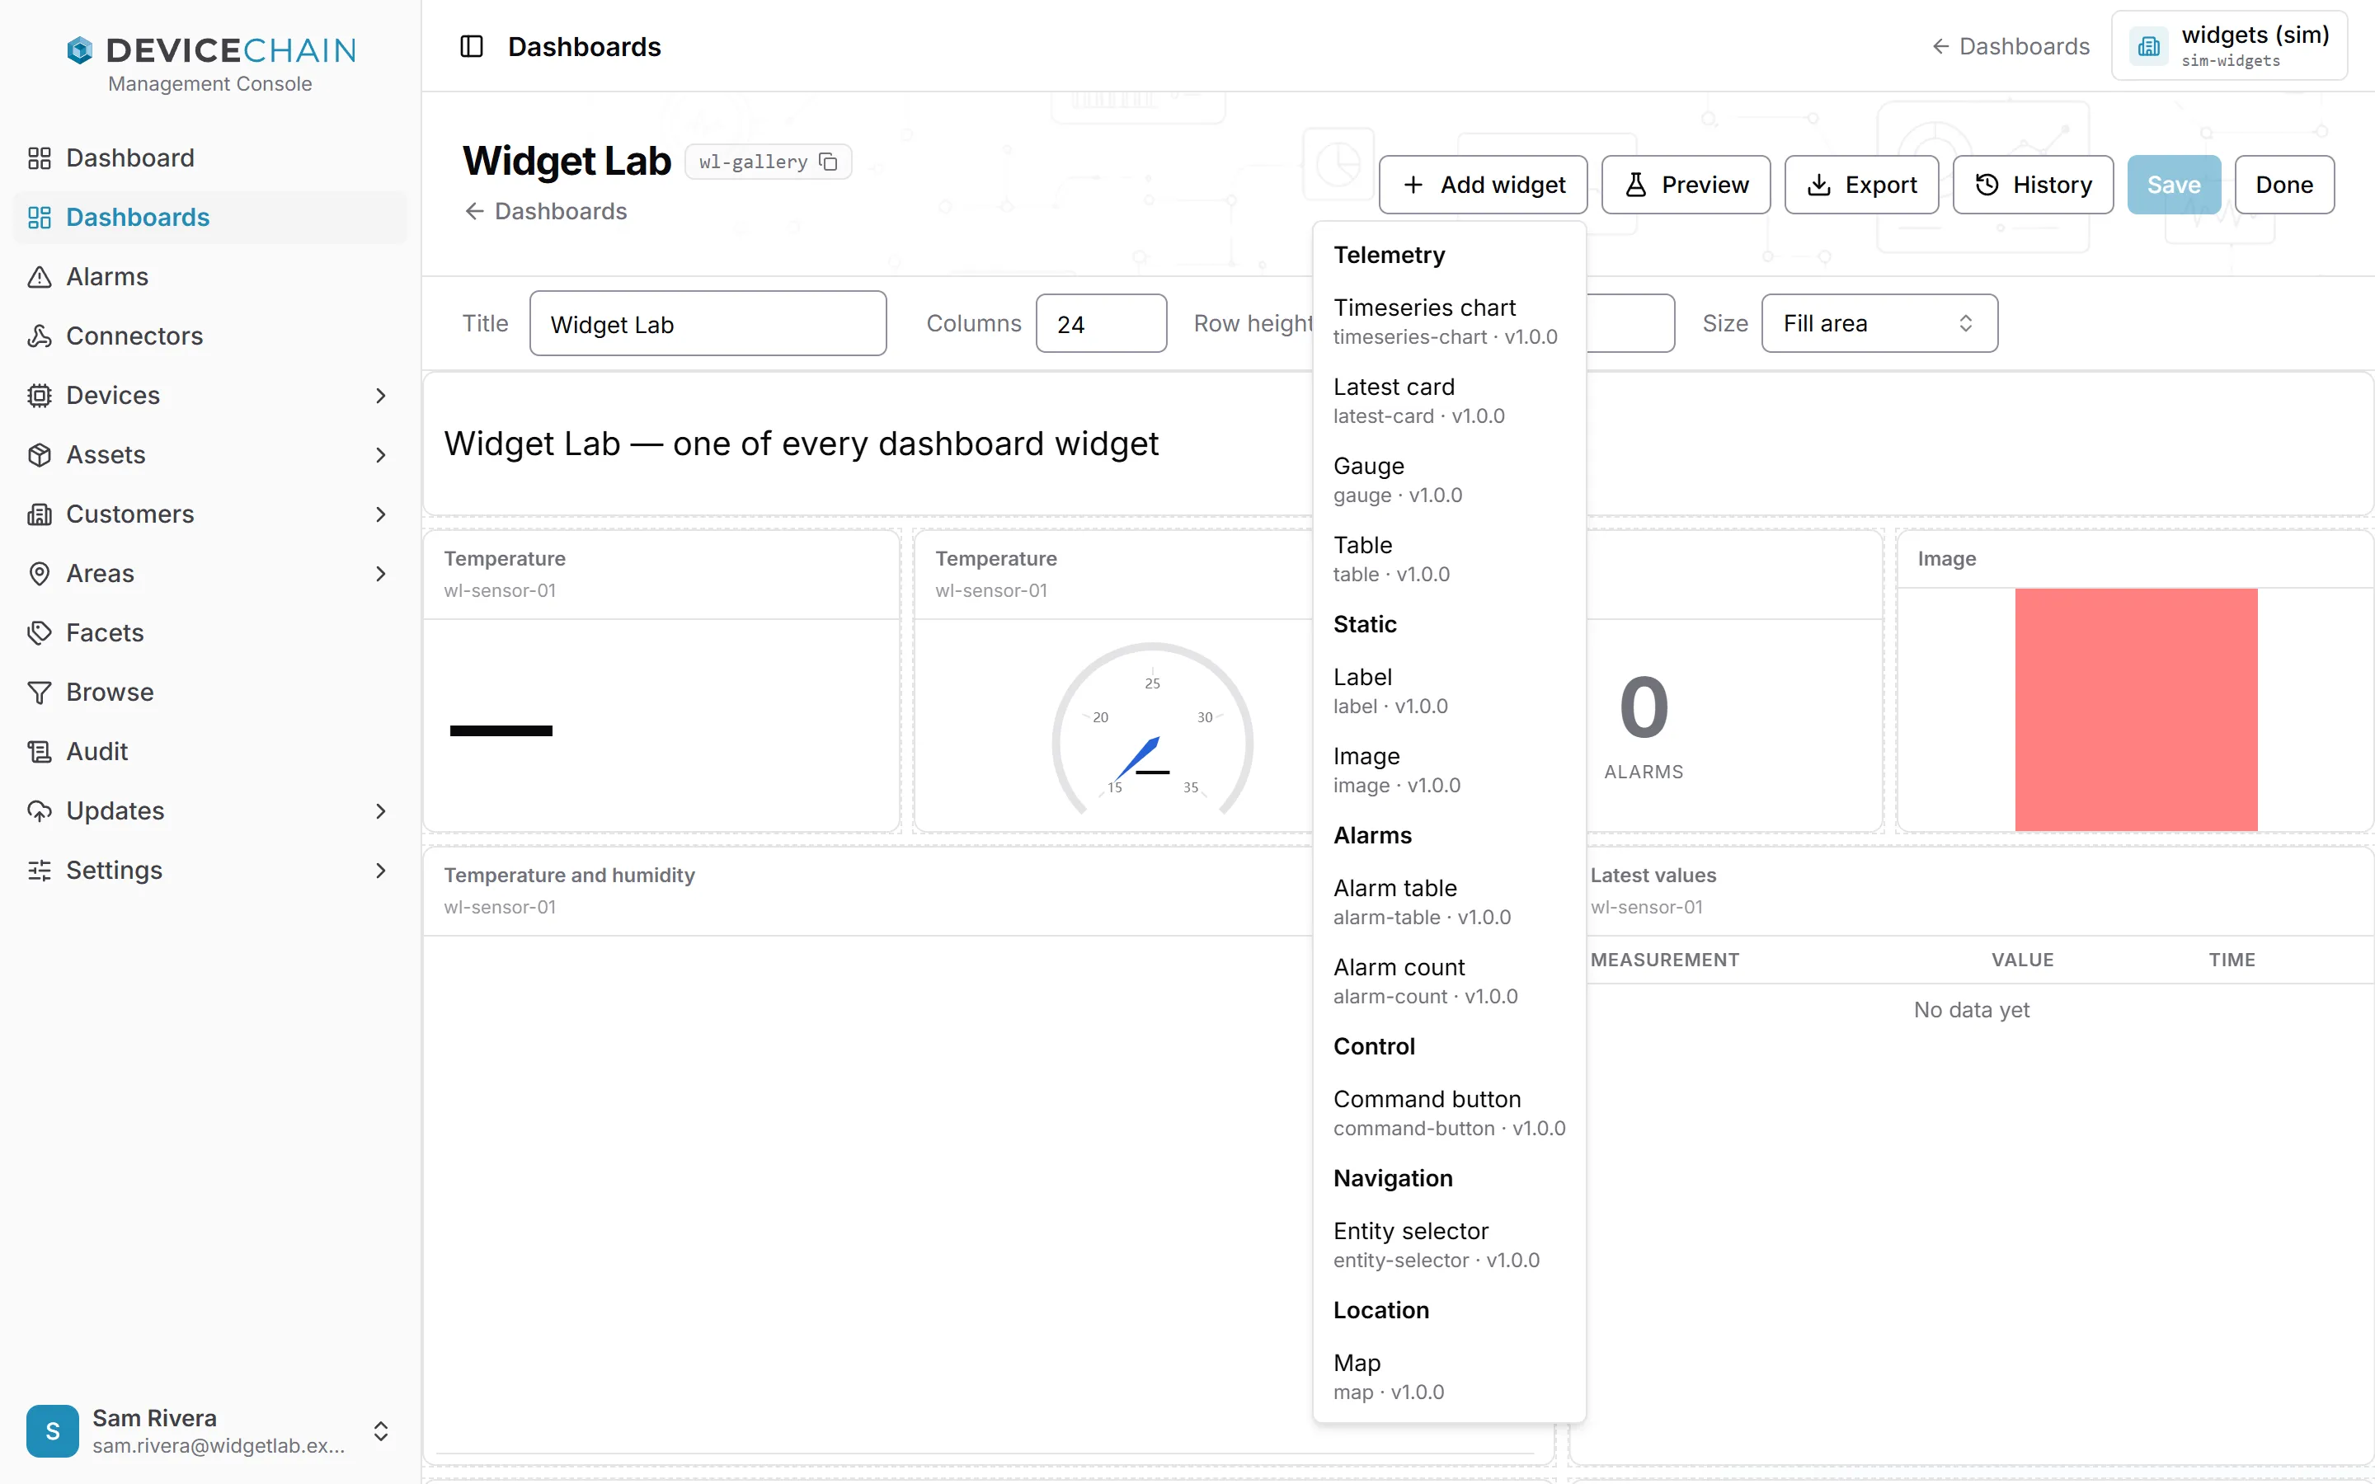Click the Browse funnel icon

point(40,692)
